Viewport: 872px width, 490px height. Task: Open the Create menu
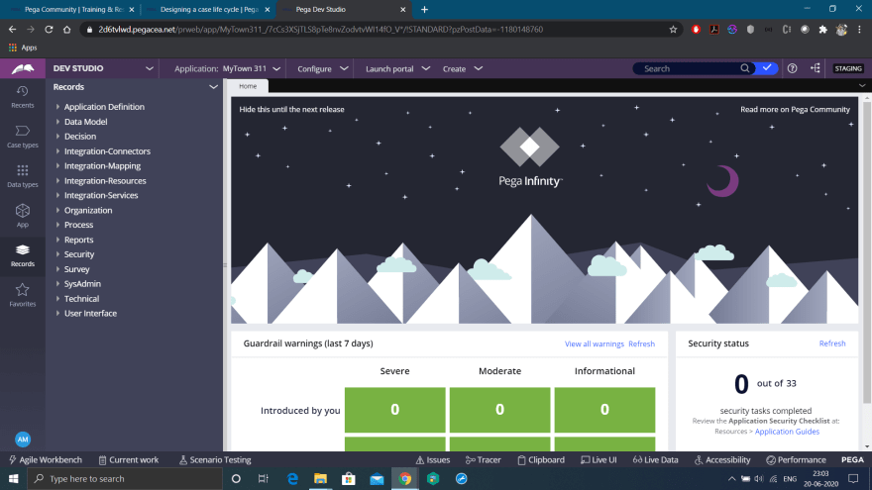[x=462, y=69]
